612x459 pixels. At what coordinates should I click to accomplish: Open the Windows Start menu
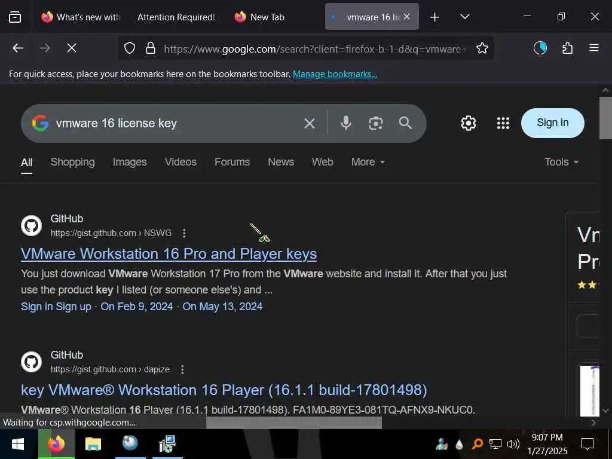[x=18, y=444]
